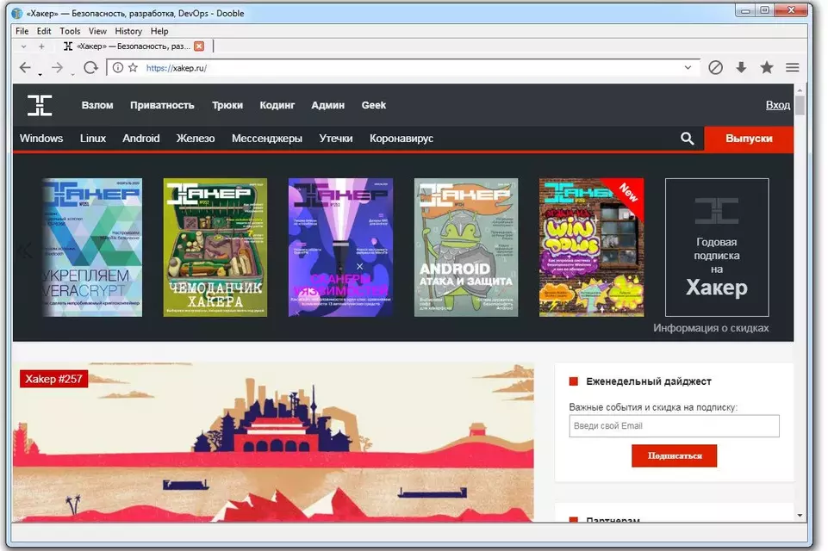Open the Edit menu
The image size is (828, 551).
coord(44,31)
